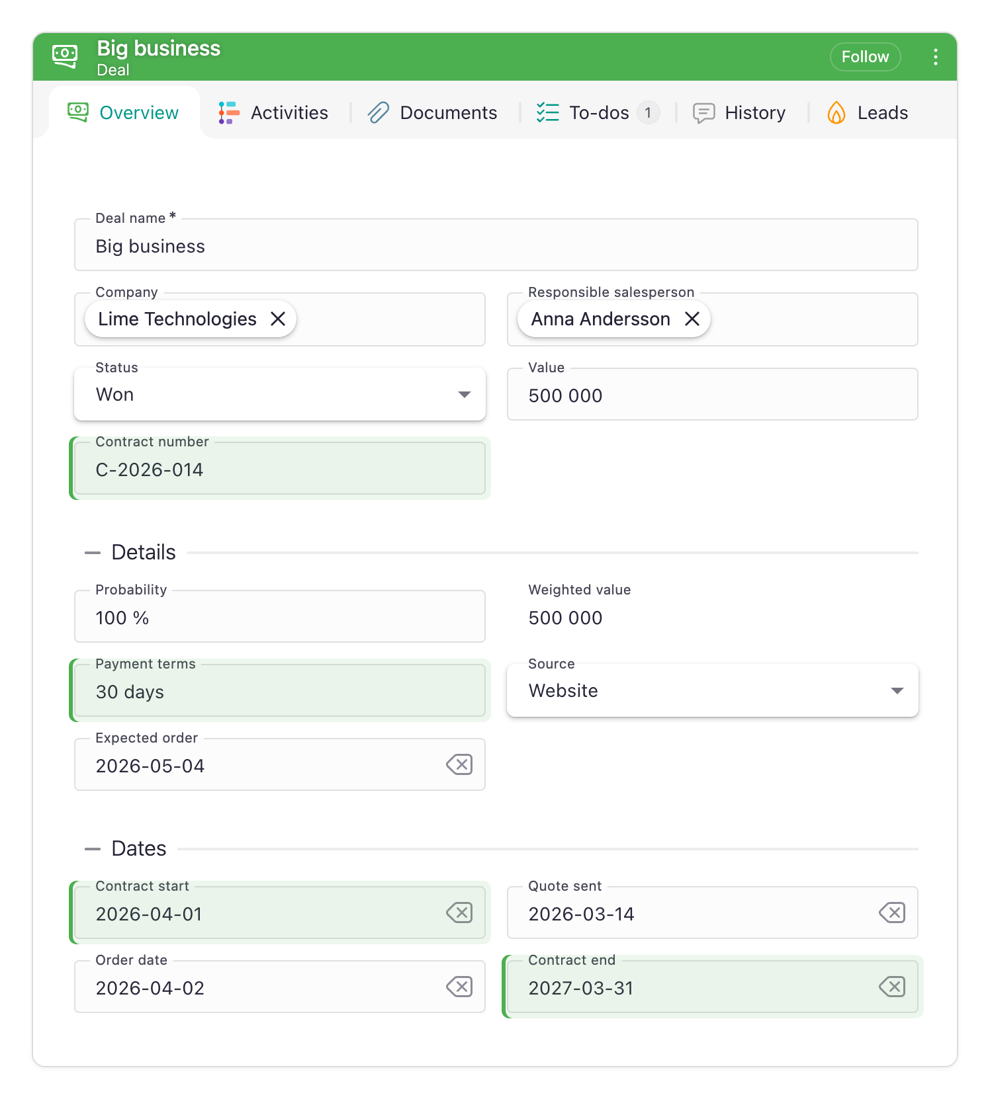This screenshot has height=1099, width=990.
Task: Click the Follow button
Action: (865, 57)
